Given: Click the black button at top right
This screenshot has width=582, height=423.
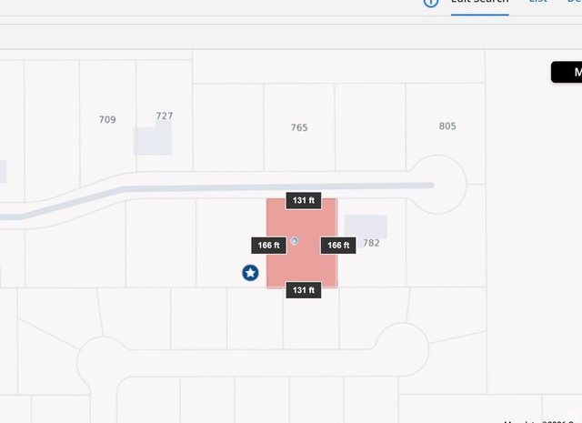Looking at the screenshot, I should (x=567, y=73).
